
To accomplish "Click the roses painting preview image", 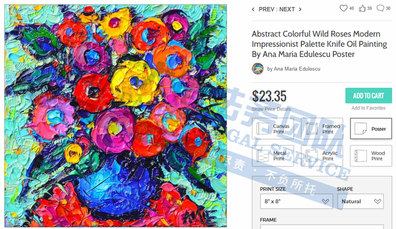I will point(116,115).
